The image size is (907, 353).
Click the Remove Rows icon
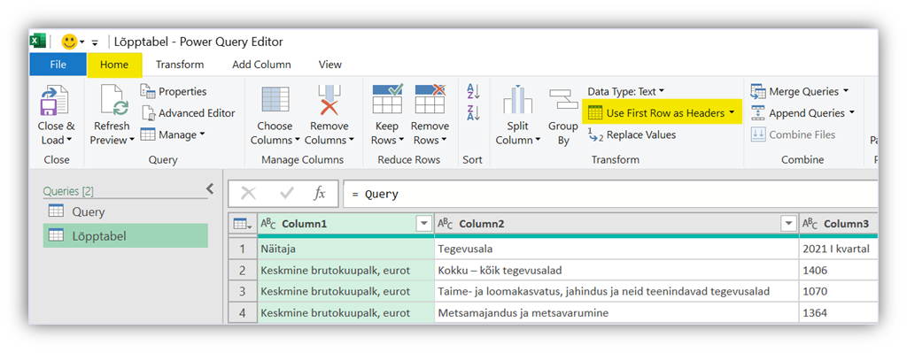tap(430, 99)
